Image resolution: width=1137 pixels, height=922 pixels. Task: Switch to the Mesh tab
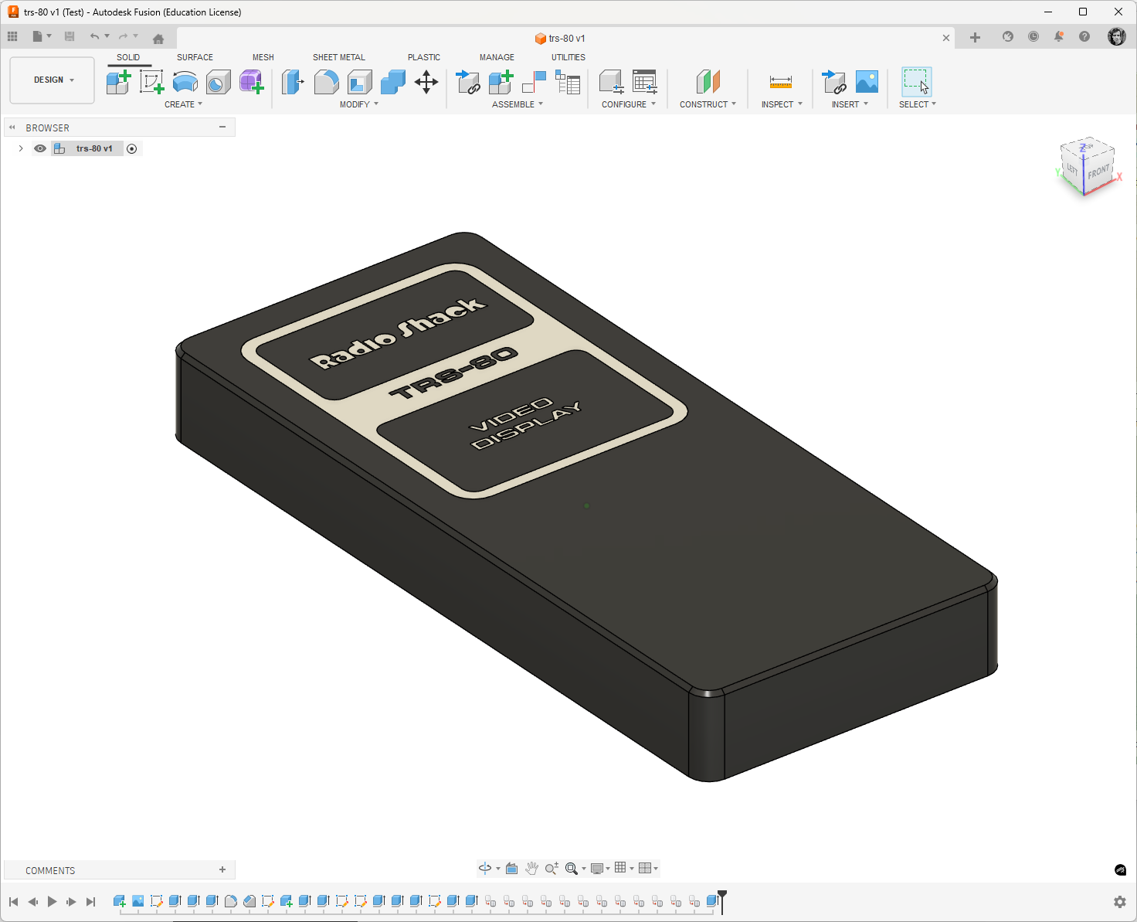click(263, 57)
